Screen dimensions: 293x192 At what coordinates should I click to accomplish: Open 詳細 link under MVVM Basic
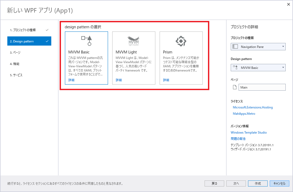[x=71, y=80]
